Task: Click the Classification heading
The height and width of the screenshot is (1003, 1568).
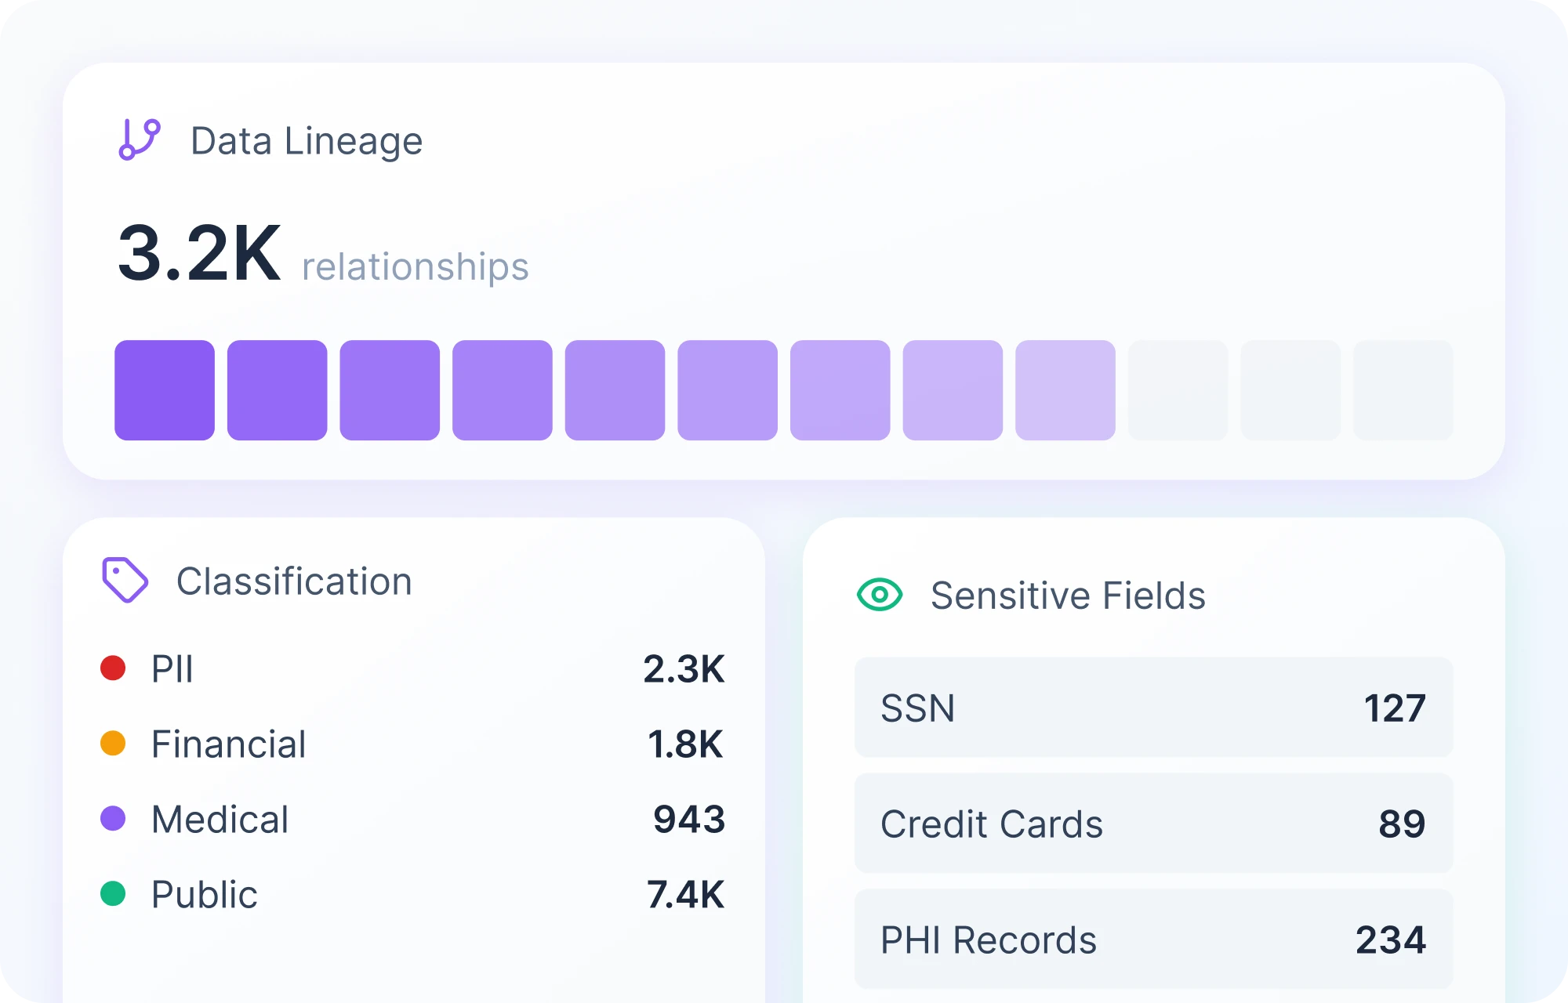Action: click(x=294, y=581)
